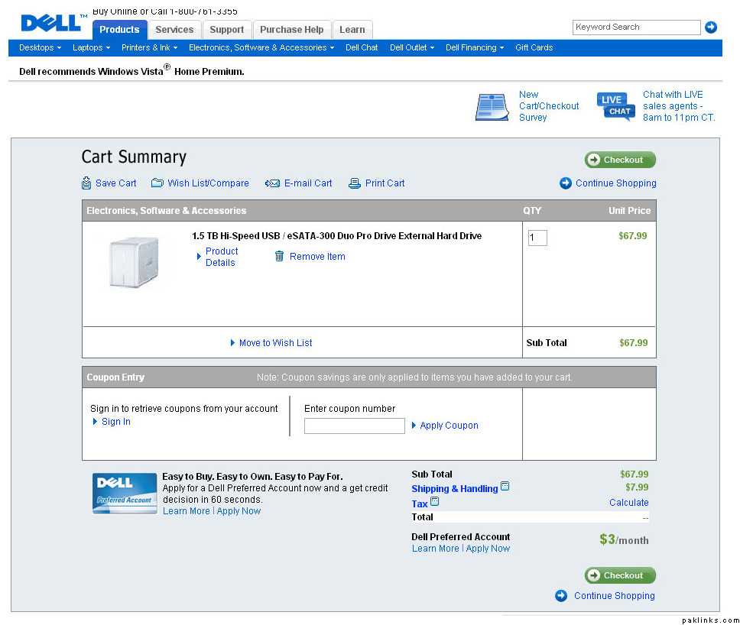Click the Shipping & Handling calculator icon
The image size is (740, 625).
[x=505, y=487]
